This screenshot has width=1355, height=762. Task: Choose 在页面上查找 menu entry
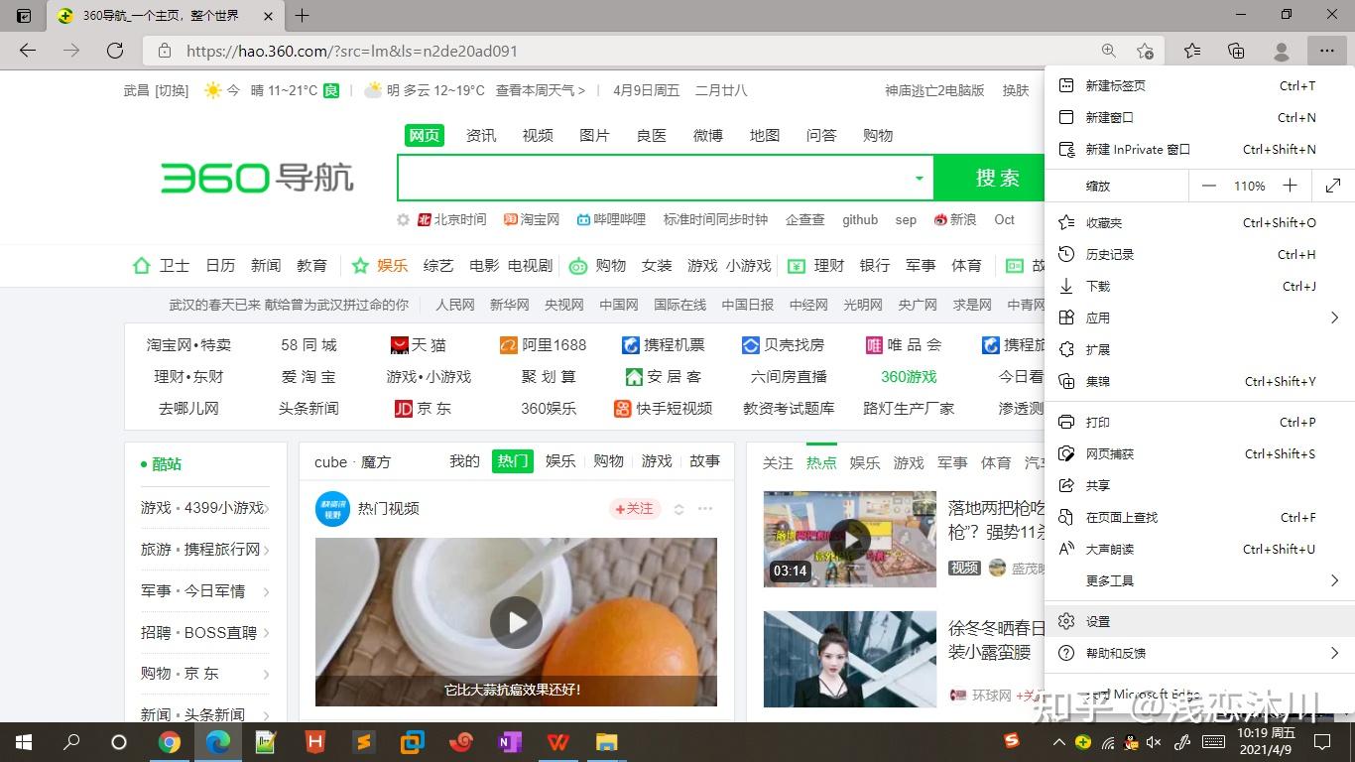(x=1200, y=518)
